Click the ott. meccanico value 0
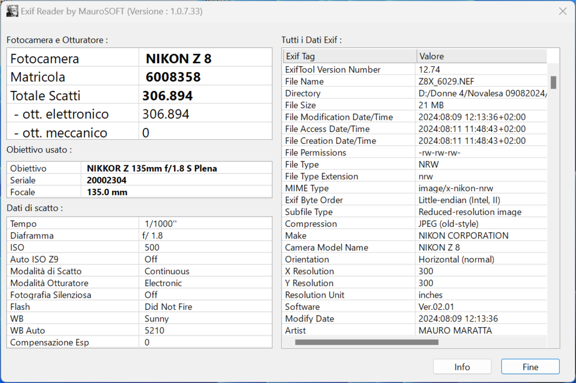This screenshot has height=383, width=576. pyautogui.click(x=146, y=132)
